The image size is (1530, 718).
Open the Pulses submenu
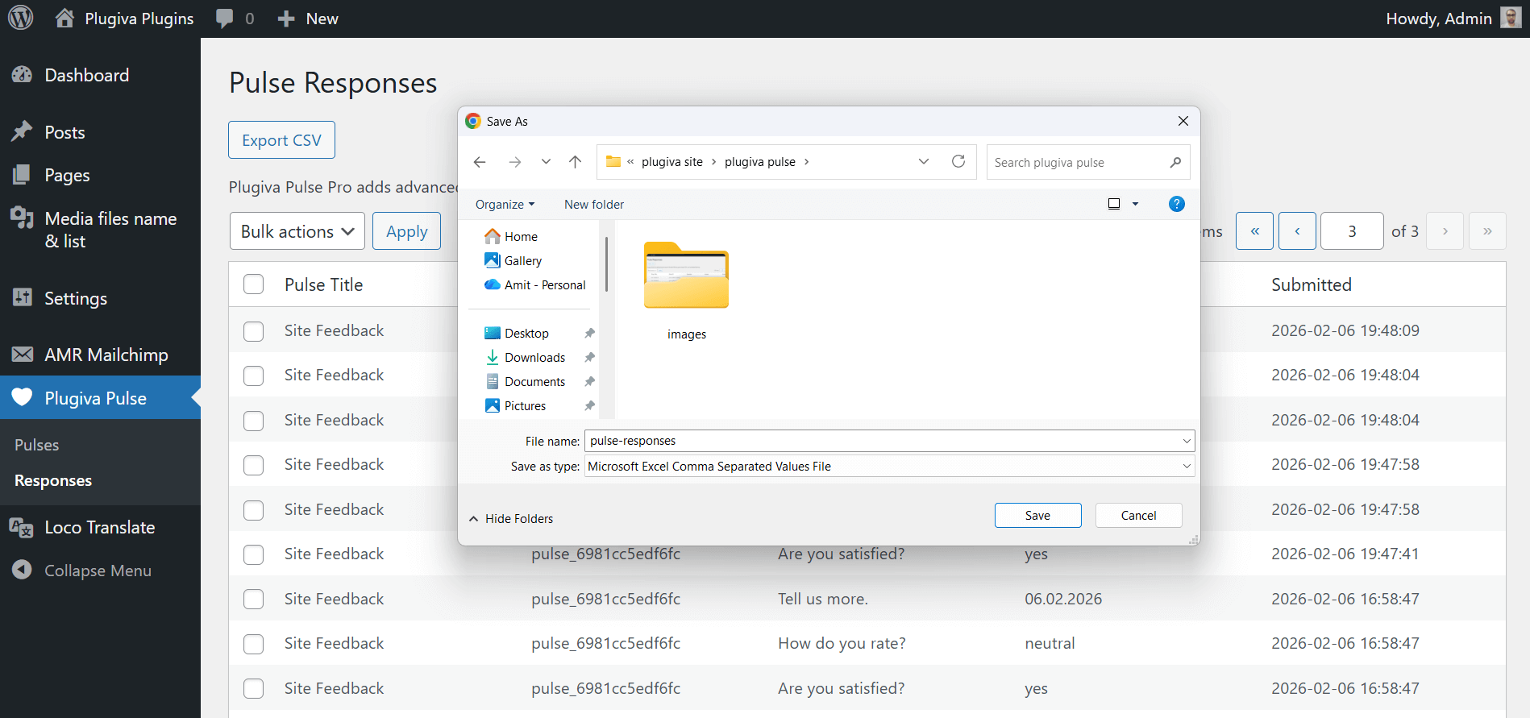[x=37, y=445]
